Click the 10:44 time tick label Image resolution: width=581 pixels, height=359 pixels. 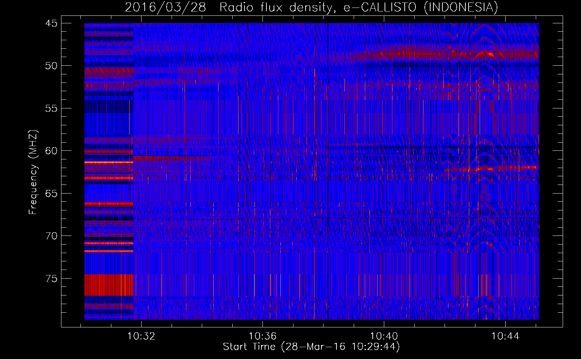pyautogui.click(x=505, y=336)
